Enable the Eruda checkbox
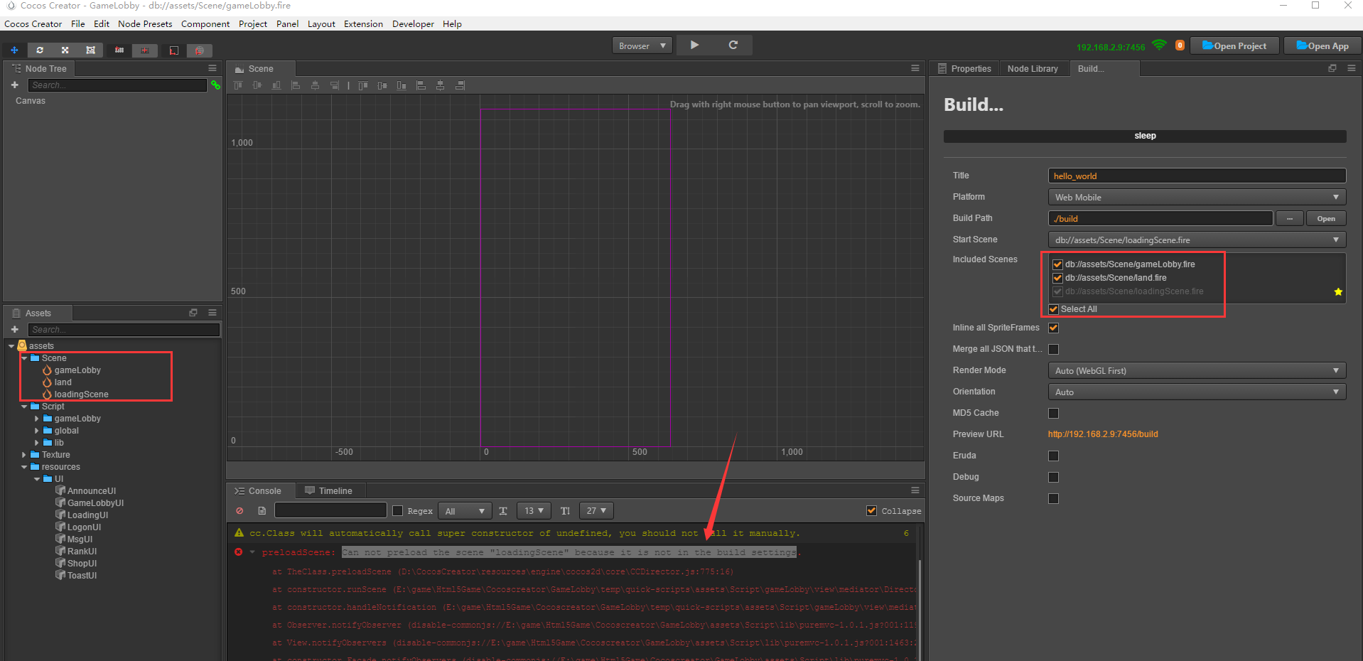This screenshot has width=1363, height=661. (1054, 456)
